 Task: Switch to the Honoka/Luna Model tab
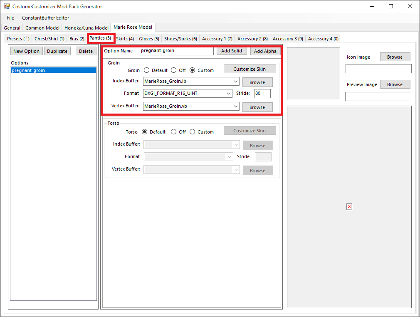coord(86,28)
